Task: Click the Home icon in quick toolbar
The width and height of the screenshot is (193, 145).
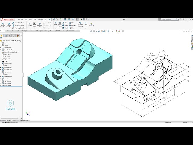Action: pyautogui.click(x=54, y=19)
